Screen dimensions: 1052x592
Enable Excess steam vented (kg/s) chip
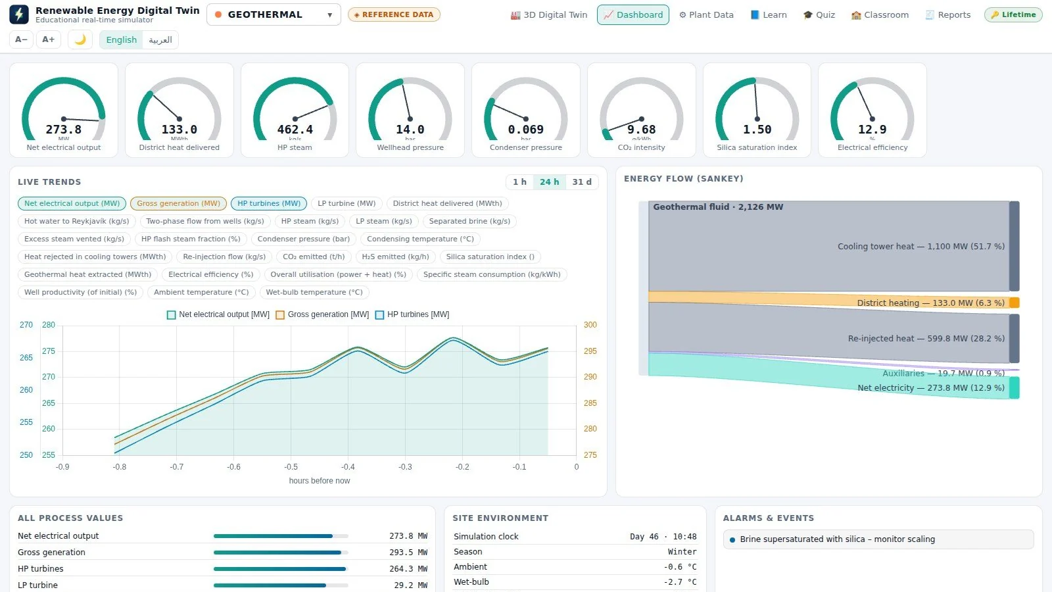point(74,239)
